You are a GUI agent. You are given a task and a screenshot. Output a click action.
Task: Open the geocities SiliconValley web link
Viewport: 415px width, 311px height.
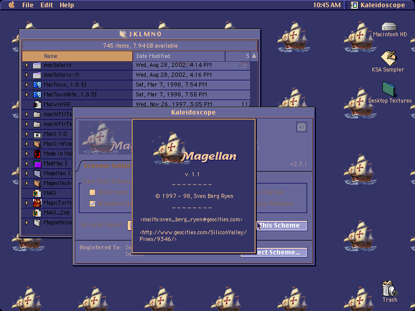click(x=193, y=236)
